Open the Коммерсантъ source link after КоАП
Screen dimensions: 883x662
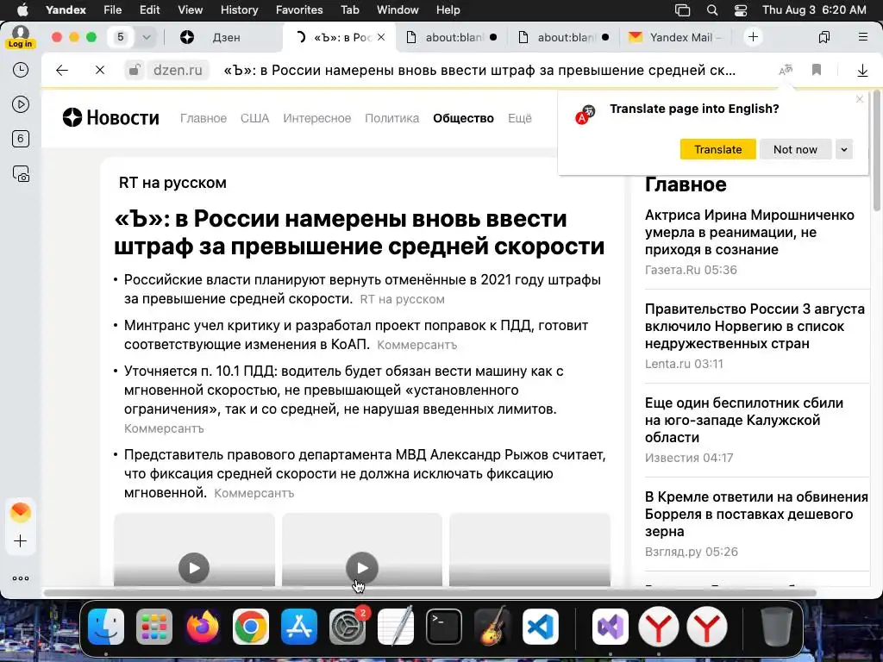click(416, 345)
